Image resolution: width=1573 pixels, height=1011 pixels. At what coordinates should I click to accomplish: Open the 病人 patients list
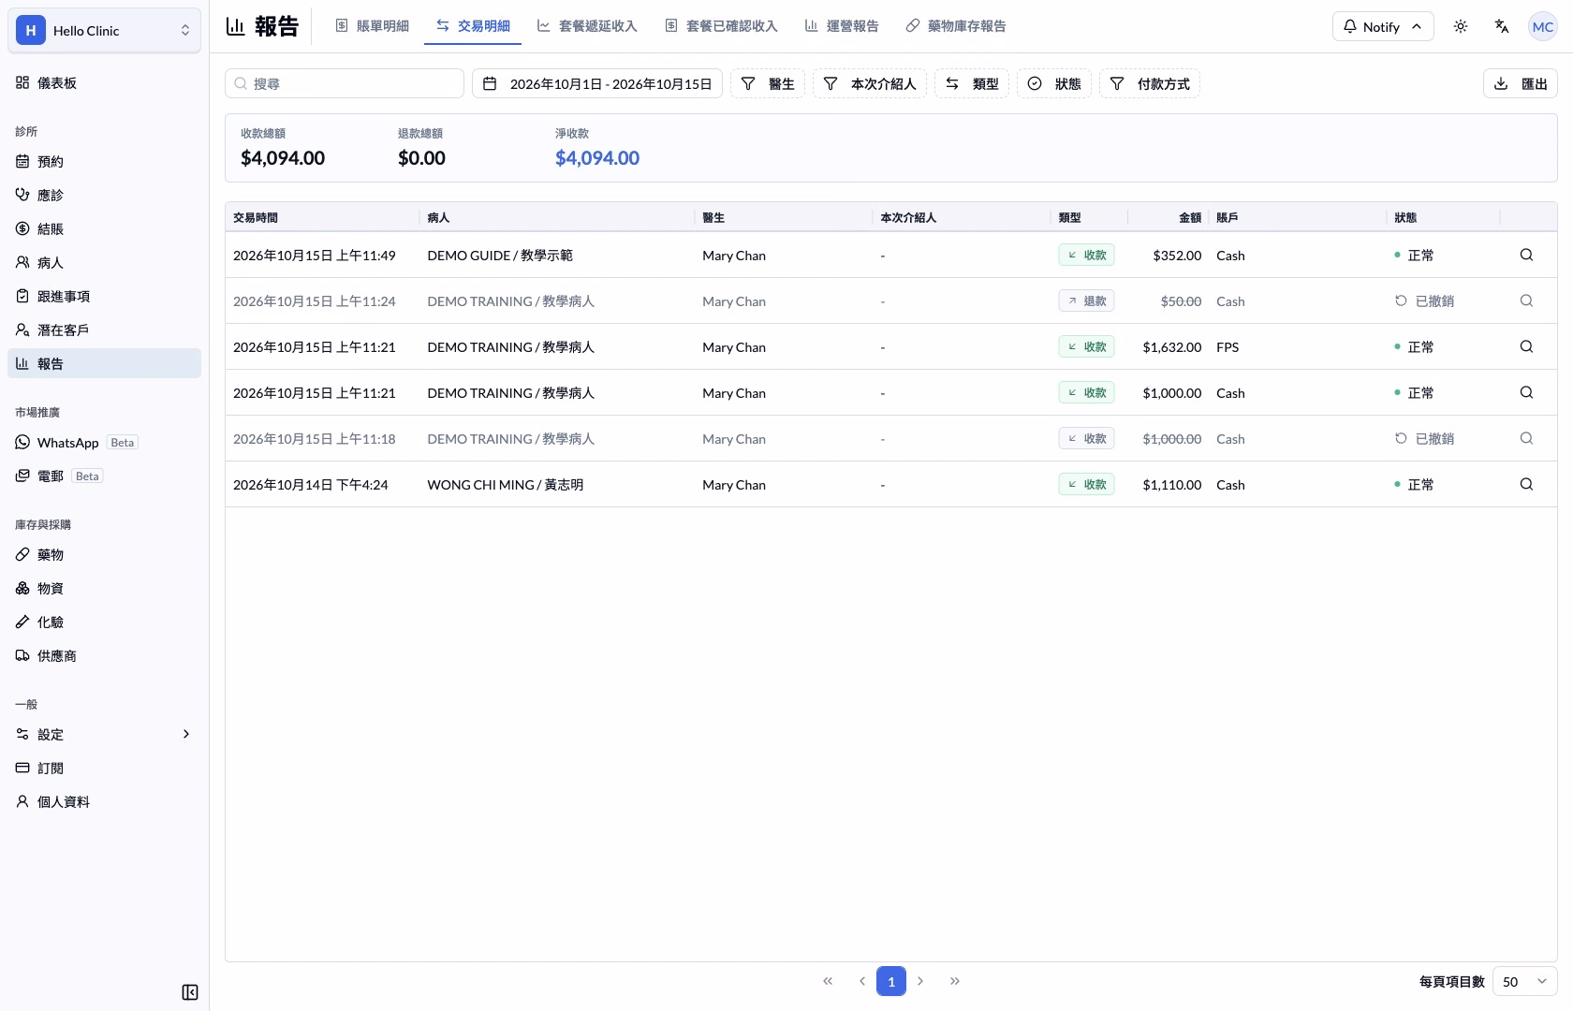[x=104, y=262]
